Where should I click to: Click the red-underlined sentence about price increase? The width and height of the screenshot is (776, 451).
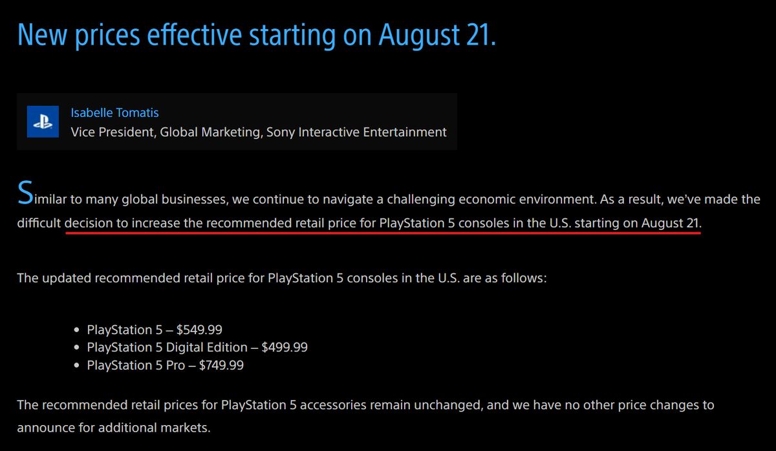(383, 223)
